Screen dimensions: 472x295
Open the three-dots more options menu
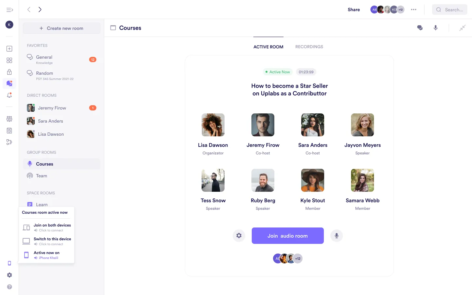[414, 10]
